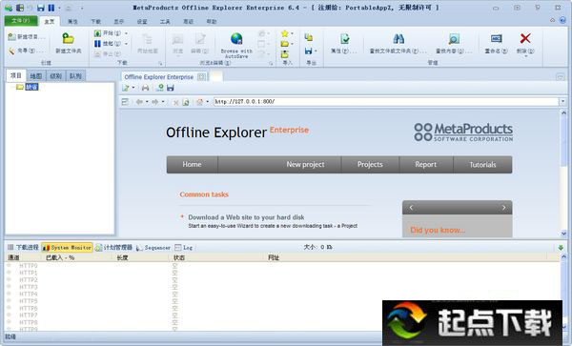The height and width of the screenshot is (346, 572).
Task: Click the Export floppy-disk icon in ribbon
Action: pyautogui.click(x=309, y=51)
